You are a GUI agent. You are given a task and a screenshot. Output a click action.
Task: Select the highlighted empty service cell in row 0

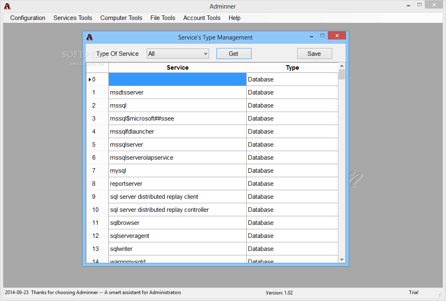point(177,79)
